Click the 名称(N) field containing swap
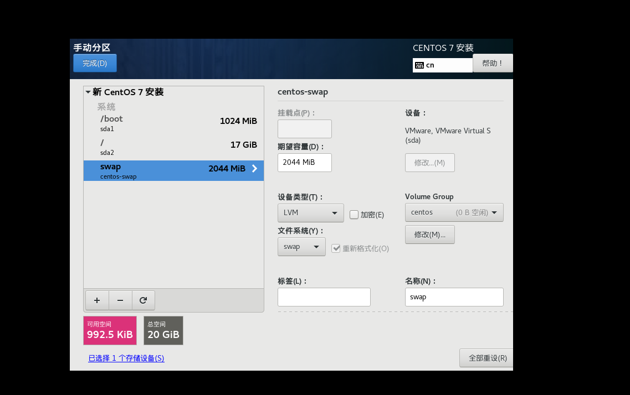Viewport: 630px width, 395px height. tap(454, 297)
